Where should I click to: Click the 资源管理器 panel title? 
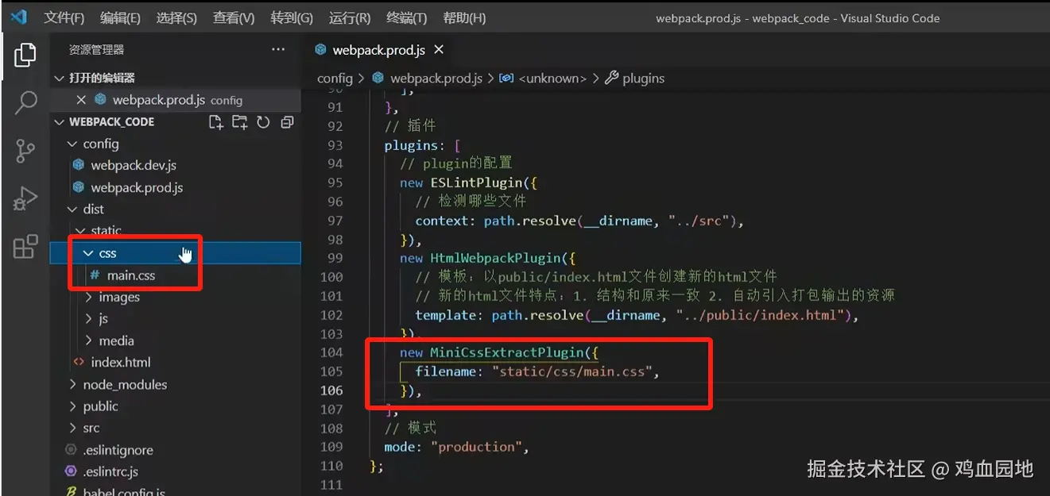[x=96, y=49]
